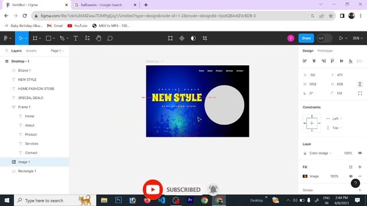This screenshot has width=367, height=206.
Task: Click the Image fill thumbnail swatch
Action: tap(305, 176)
